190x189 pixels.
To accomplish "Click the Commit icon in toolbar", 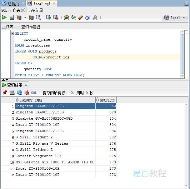I will pyautogui.click(x=49, y=17).
